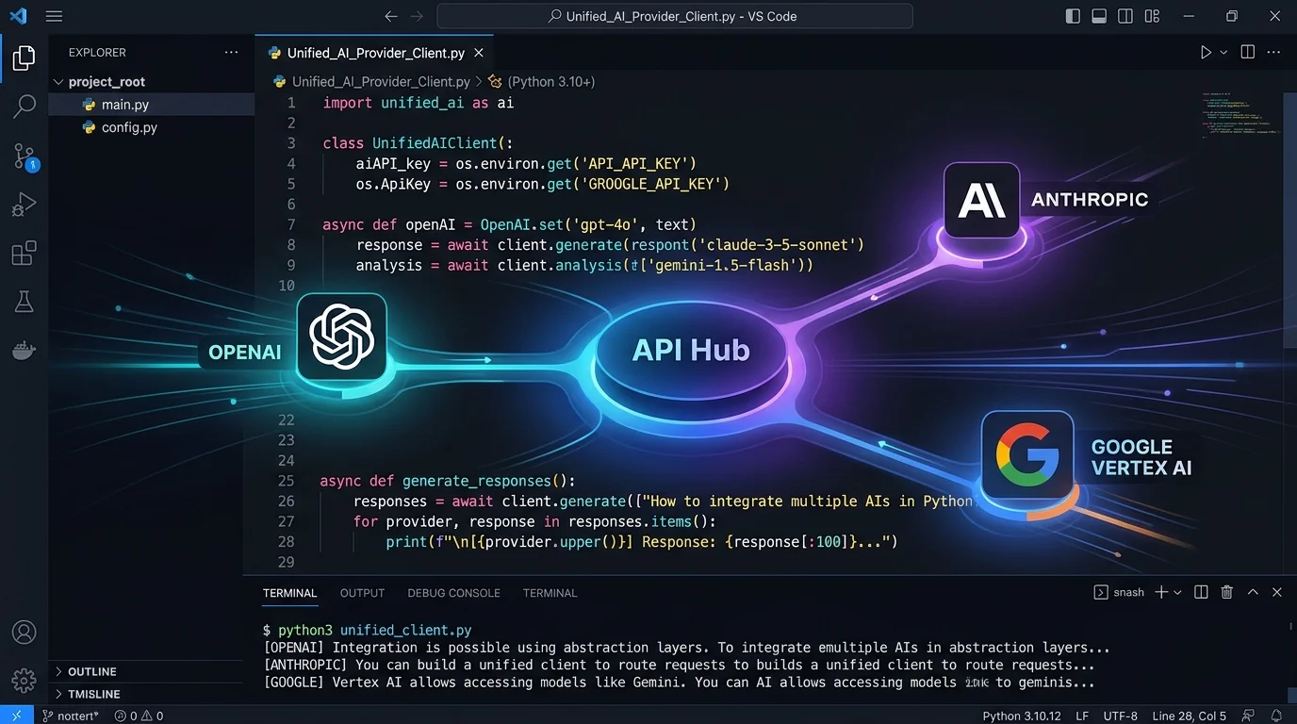The height and width of the screenshot is (724, 1297).
Task: Kill the terminal with trash icon
Action: 1227,592
